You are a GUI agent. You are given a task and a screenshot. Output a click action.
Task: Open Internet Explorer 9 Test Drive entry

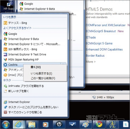coord(35,54)
